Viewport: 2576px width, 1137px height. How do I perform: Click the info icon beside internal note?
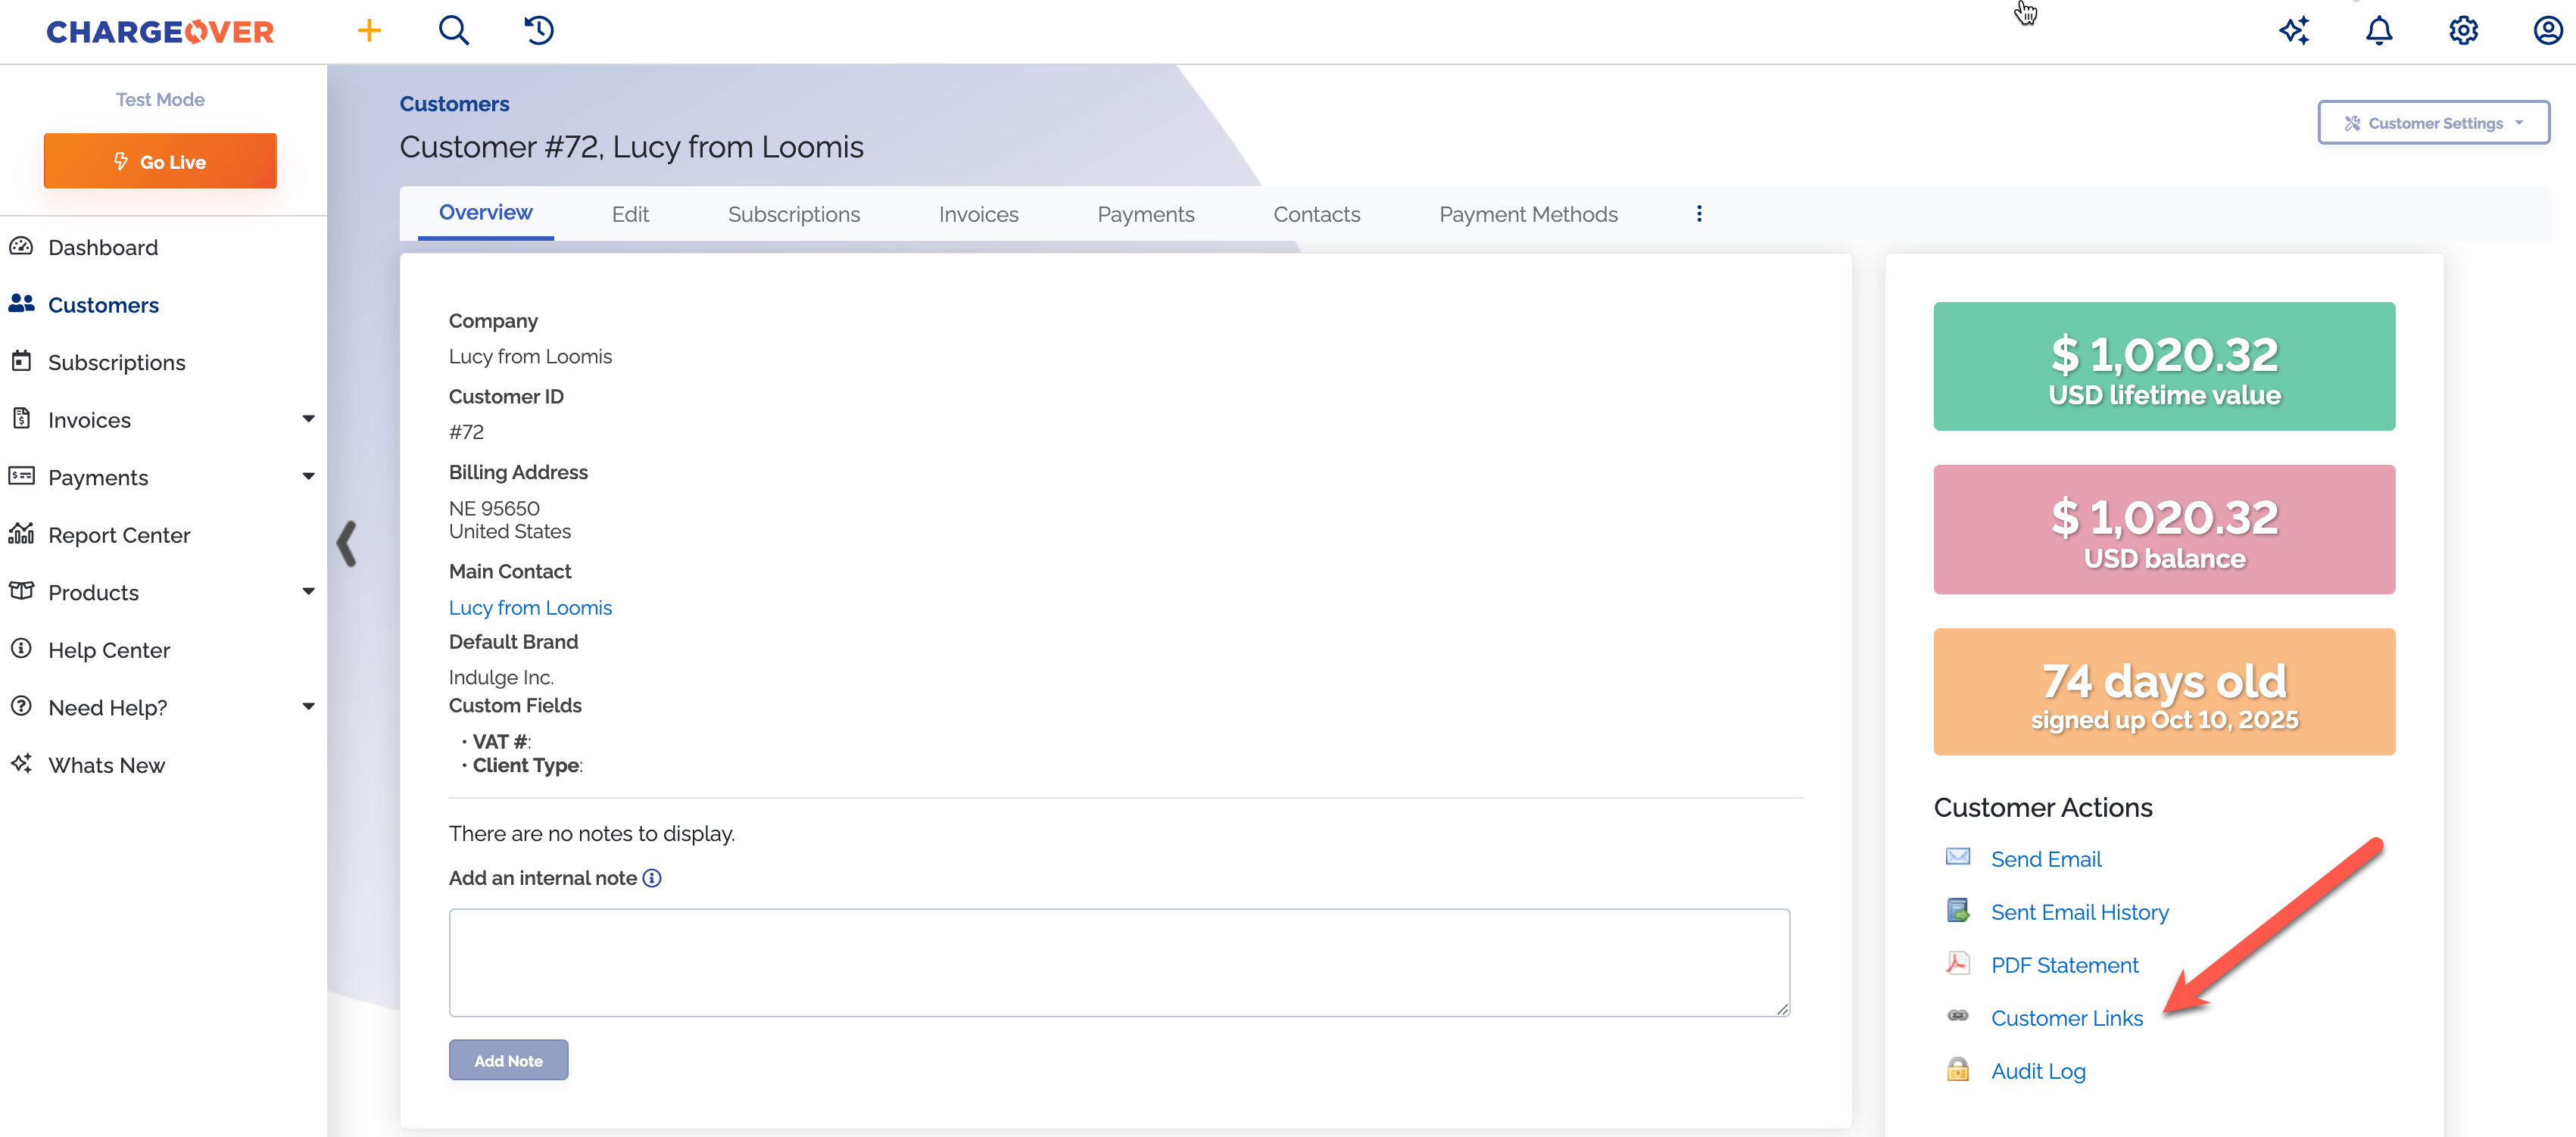click(x=652, y=878)
